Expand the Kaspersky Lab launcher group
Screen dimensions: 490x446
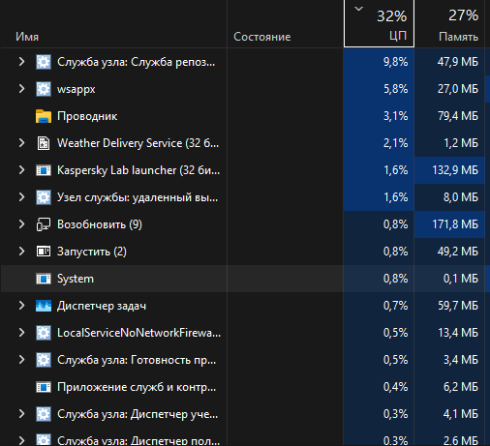tap(21, 170)
